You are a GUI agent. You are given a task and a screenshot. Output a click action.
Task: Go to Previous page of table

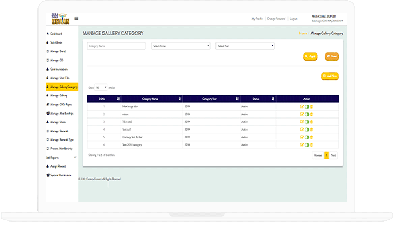pos(318,155)
